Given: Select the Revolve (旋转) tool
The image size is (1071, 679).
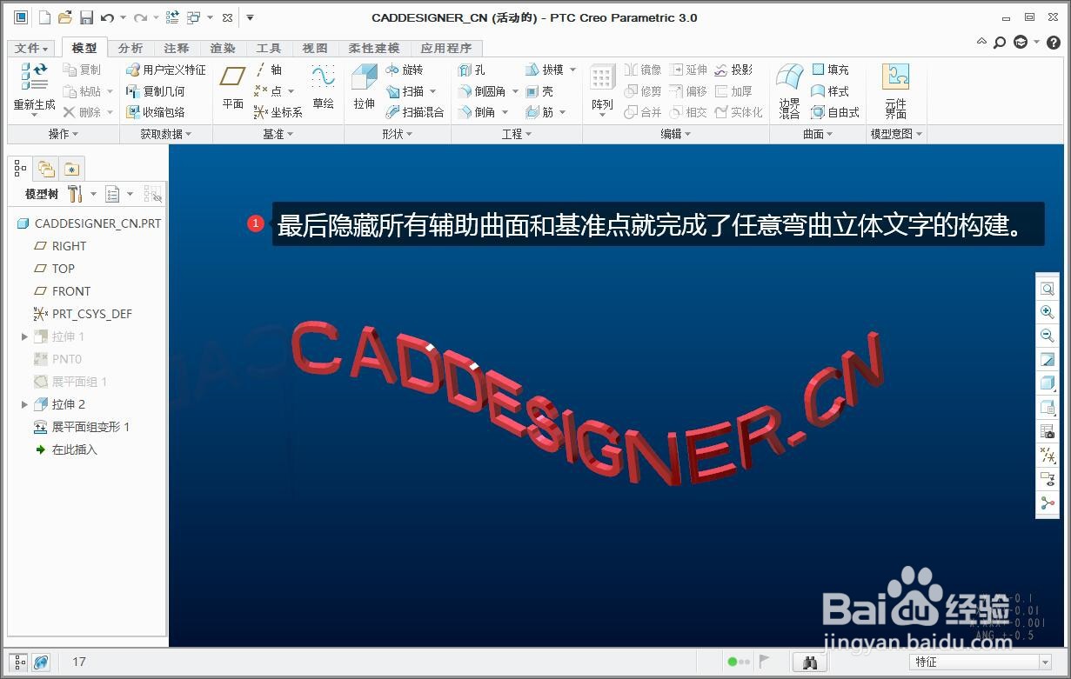Looking at the screenshot, I should point(404,70).
